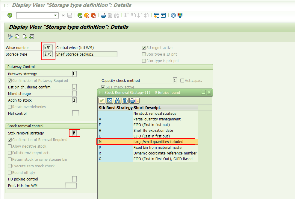This screenshot has height=199, width=295.
Task: Click the Prof. HUs frm WM field
Action: tap(71, 186)
